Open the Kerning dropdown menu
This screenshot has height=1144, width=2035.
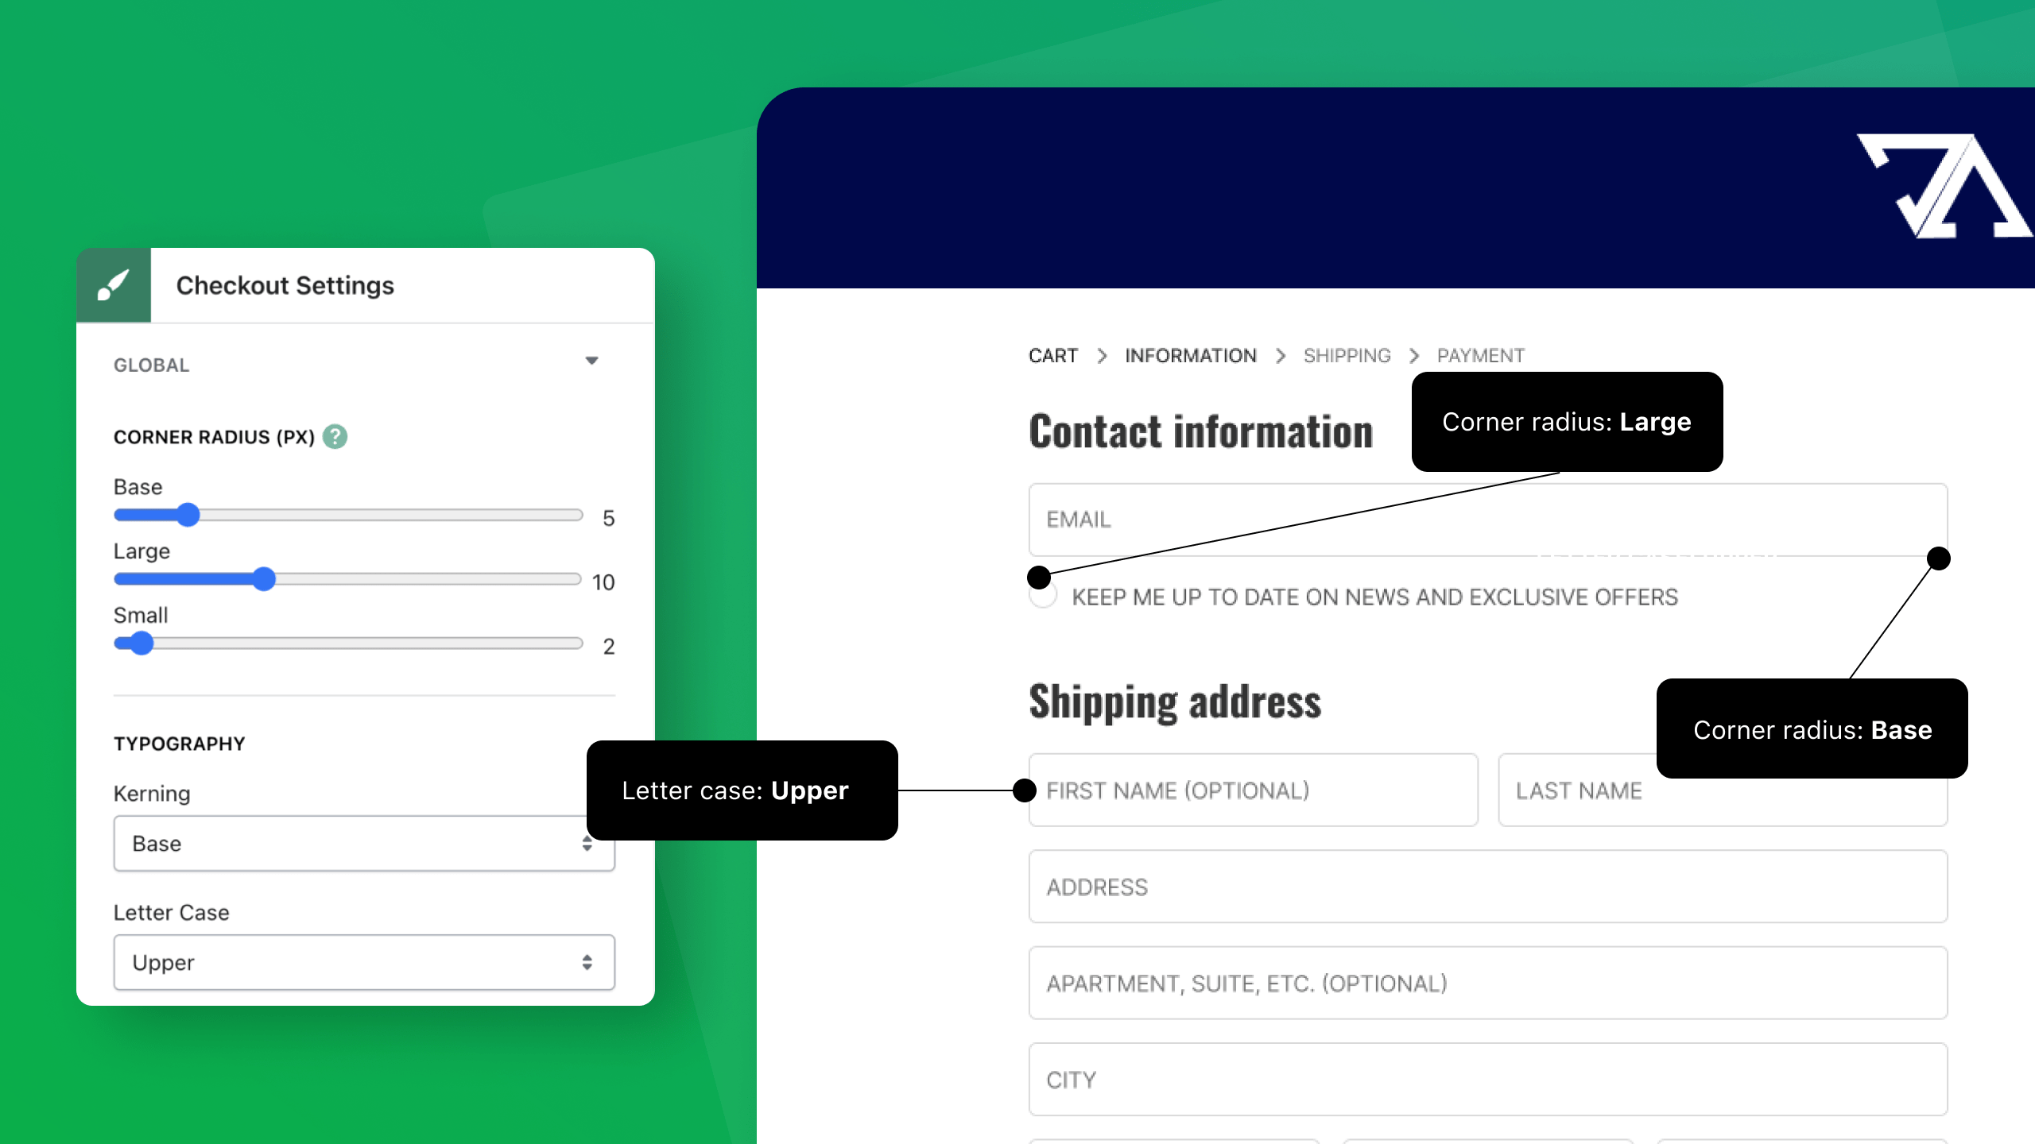tap(363, 844)
